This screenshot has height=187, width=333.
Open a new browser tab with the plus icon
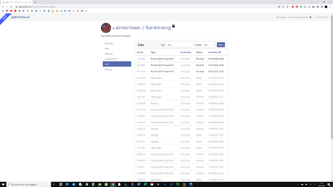pyautogui.click(x=35, y=2)
